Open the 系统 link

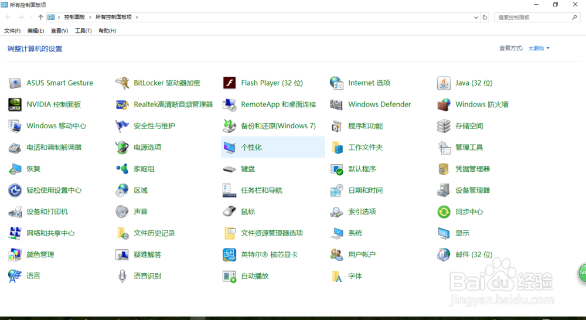[355, 233]
